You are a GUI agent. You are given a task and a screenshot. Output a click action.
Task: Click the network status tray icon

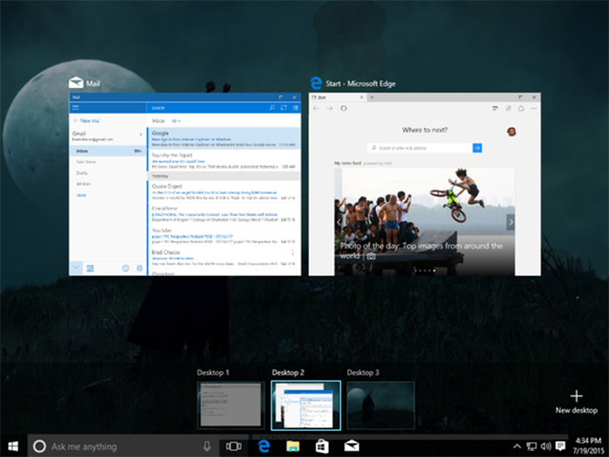click(532, 446)
